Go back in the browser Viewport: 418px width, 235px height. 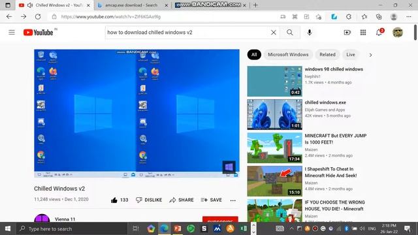(x=9, y=16)
